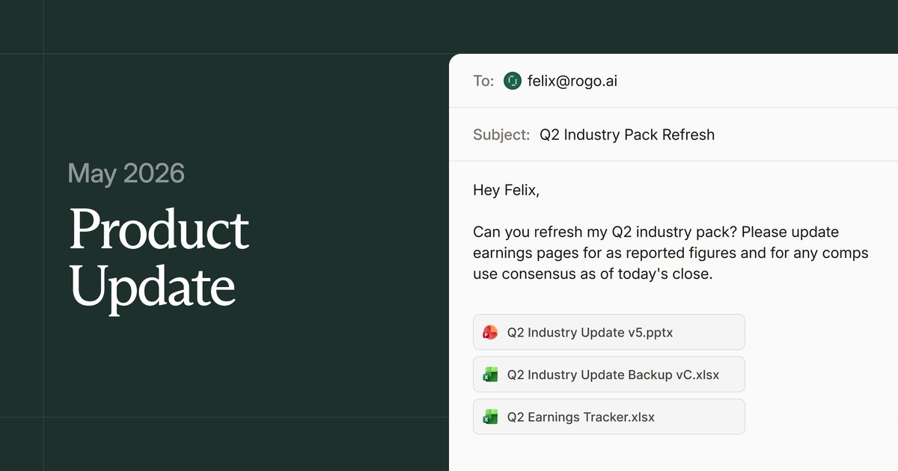
Task: Click the blank space right of the recipient
Action: tap(756, 81)
